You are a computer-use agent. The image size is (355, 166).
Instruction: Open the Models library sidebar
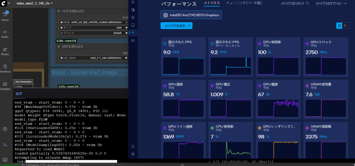click(5, 51)
